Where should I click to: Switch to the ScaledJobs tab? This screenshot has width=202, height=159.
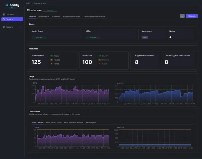click(56, 17)
